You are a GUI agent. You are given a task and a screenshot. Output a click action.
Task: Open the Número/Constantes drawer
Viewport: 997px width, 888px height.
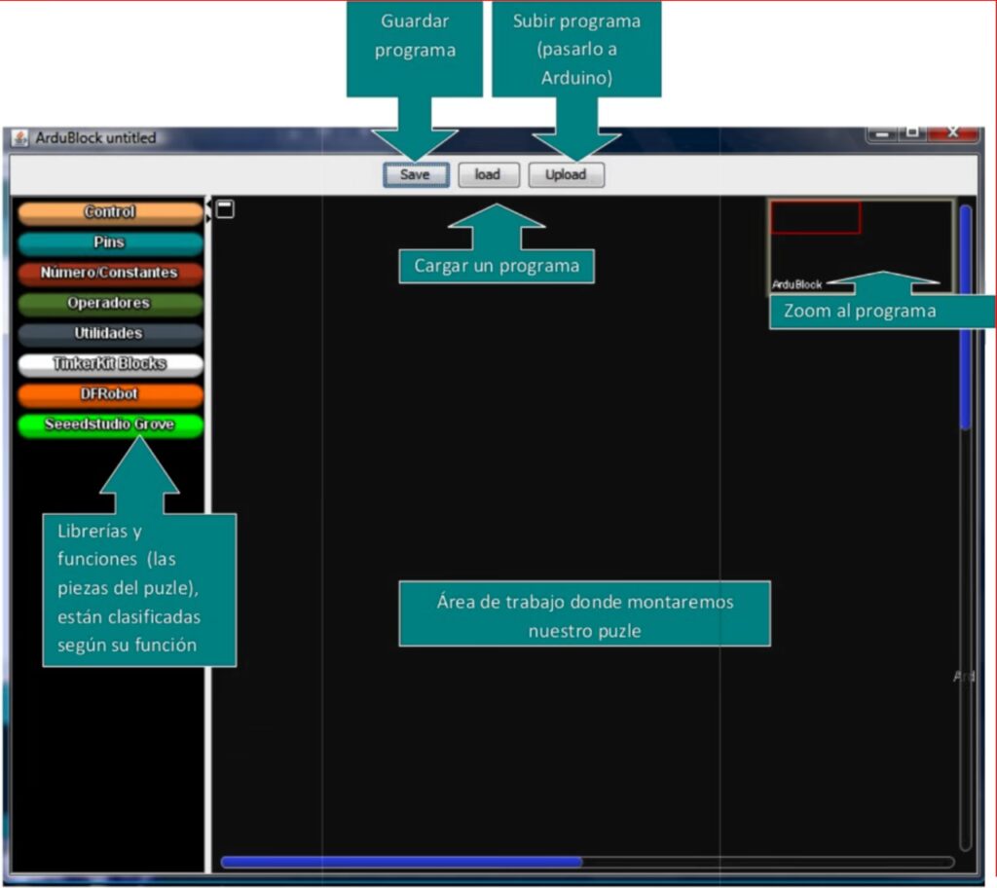pyautogui.click(x=110, y=273)
